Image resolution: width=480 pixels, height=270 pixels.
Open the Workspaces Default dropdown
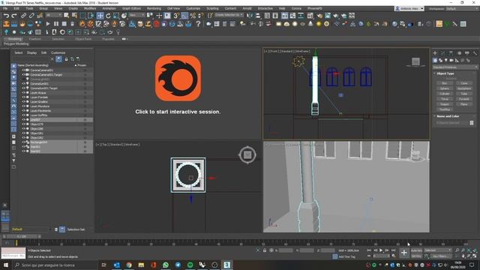(x=462, y=8)
